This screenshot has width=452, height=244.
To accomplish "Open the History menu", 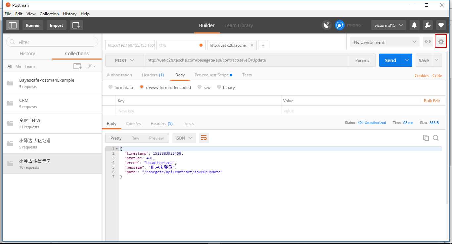I will 69,14.
